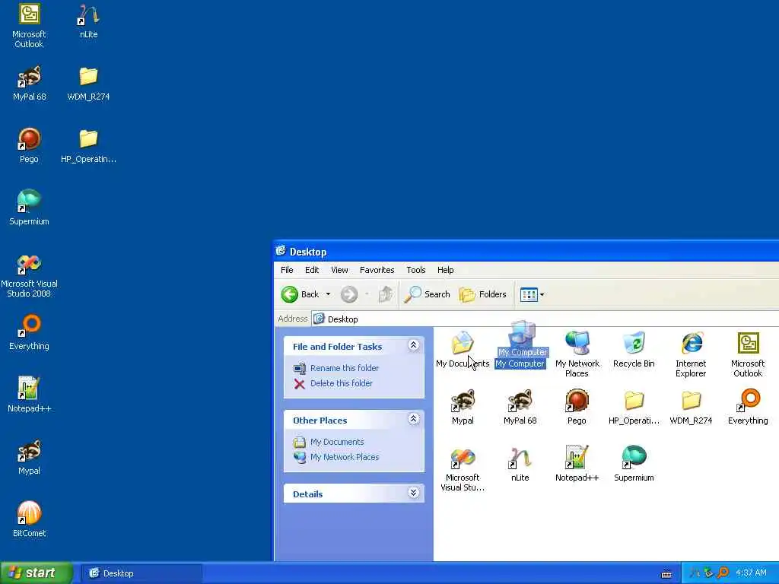Collapse the File and Folder Tasks panel

tap(413, 346)
